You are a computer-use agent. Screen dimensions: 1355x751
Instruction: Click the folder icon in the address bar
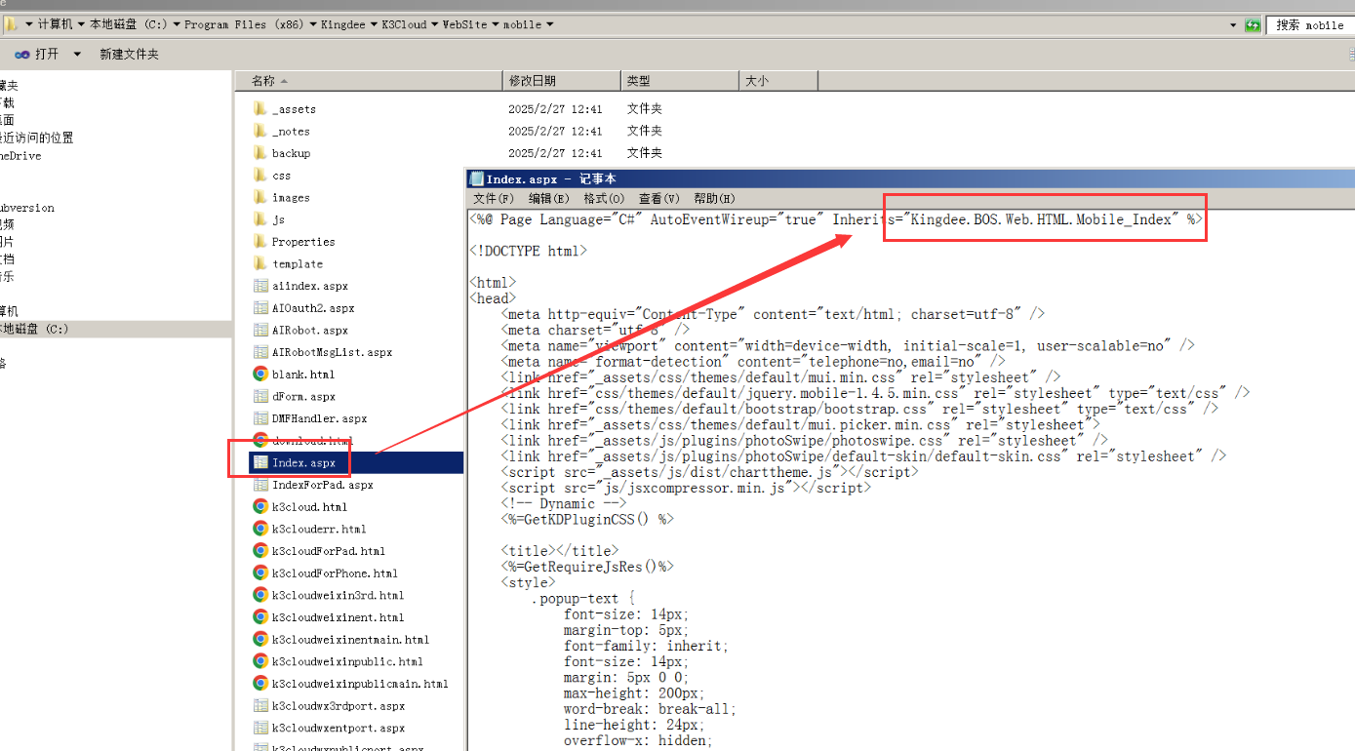click(11, 24)
